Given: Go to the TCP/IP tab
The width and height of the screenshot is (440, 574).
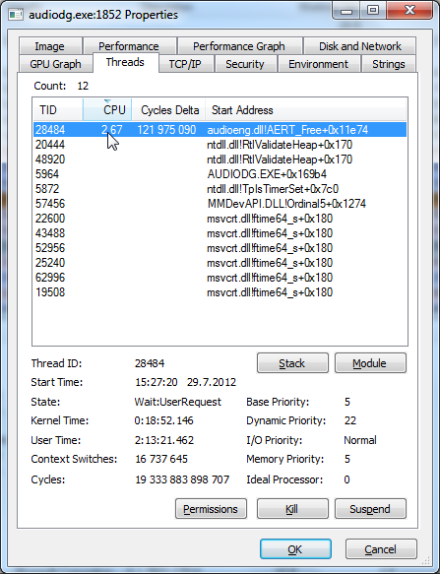Looking at the screenshot, I should 185,64.
